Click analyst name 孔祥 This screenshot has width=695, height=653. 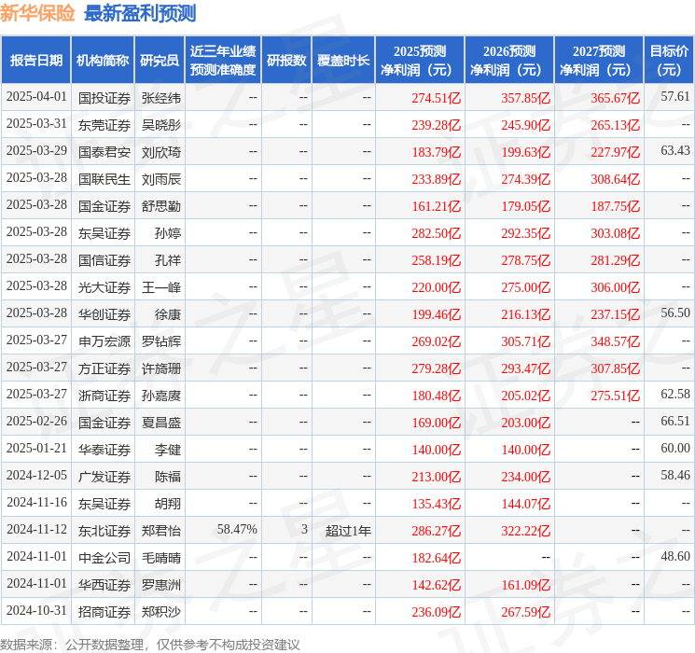(x=168, y=260)
